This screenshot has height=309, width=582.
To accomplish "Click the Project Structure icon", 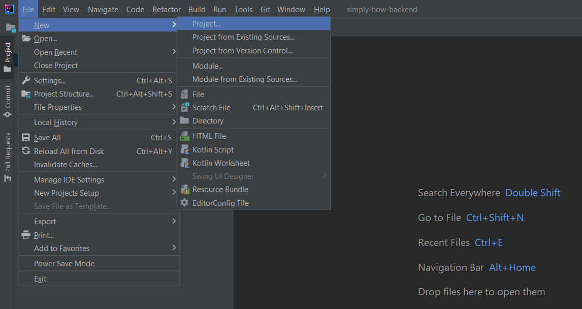I will (x=26, y=94).
